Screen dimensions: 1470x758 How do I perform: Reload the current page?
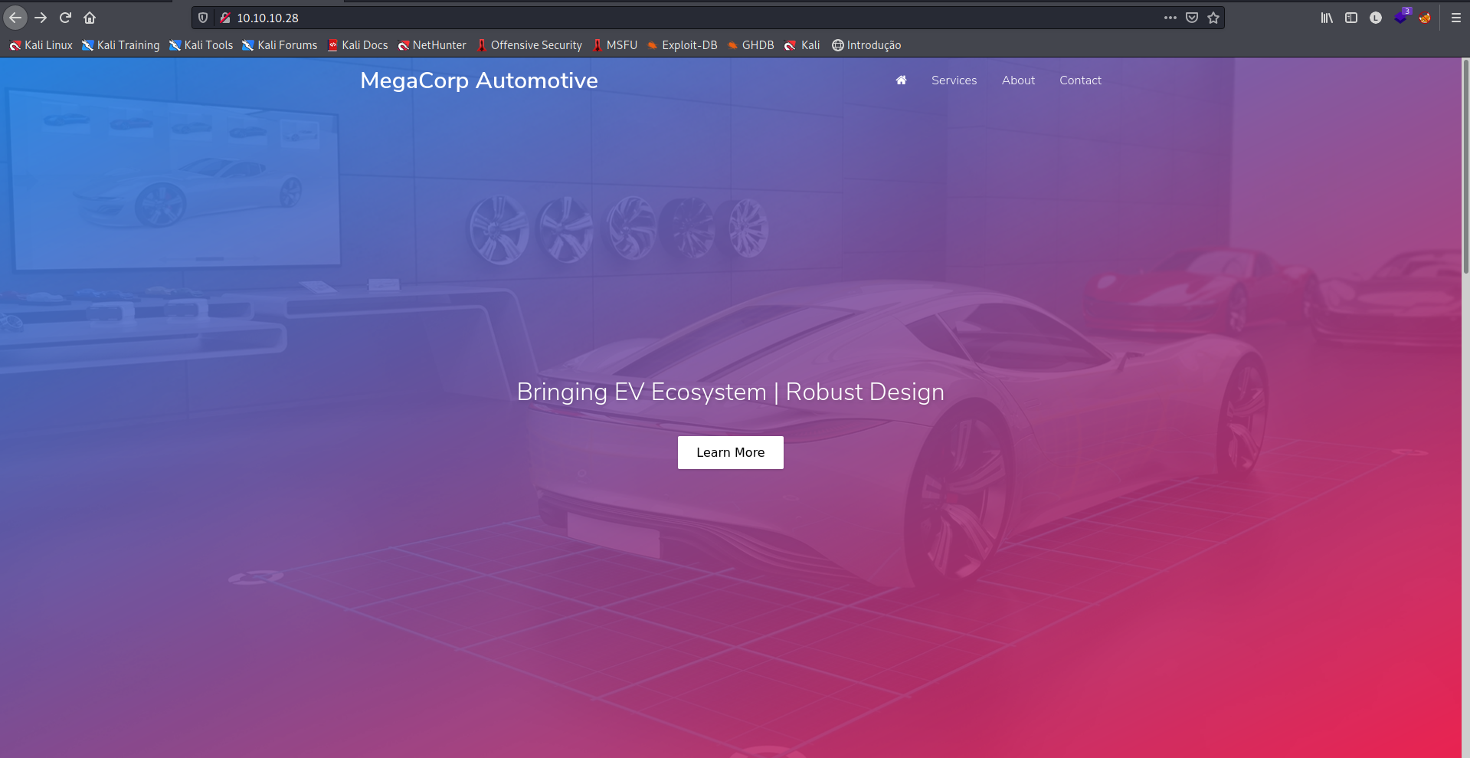coord(65,18)
